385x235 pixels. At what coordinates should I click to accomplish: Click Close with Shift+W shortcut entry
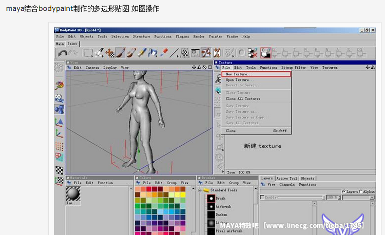256,131
